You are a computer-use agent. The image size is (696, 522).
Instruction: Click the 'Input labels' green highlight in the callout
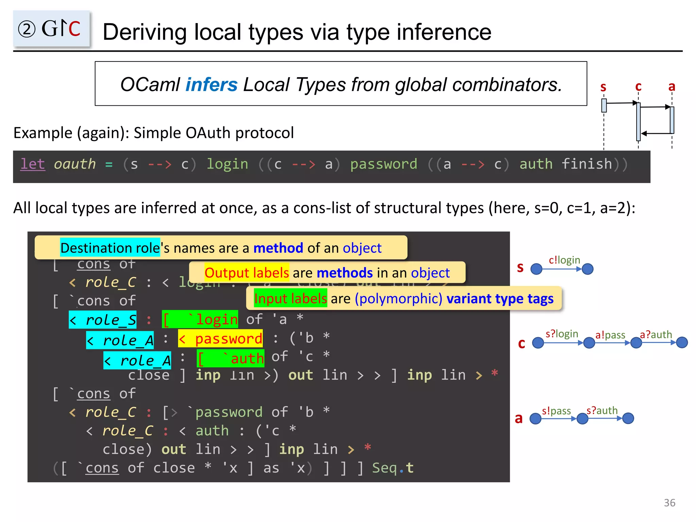291,298
